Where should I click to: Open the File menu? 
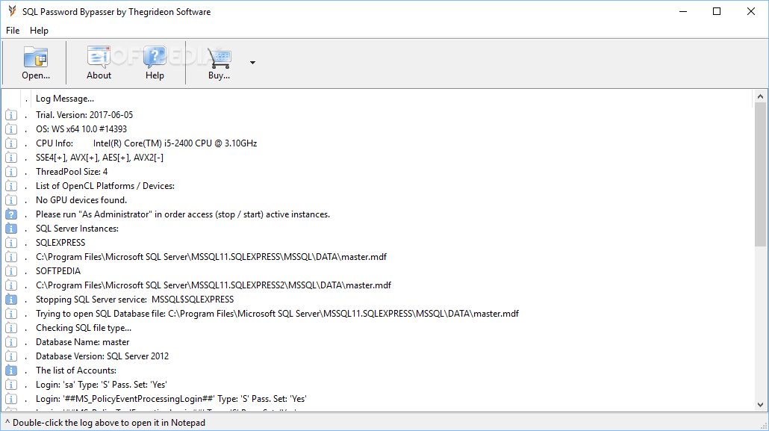(13, 31)
